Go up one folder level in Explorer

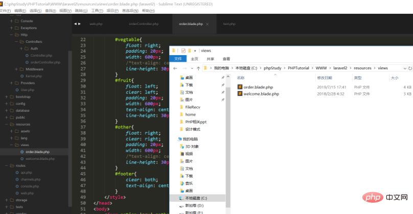198,68
